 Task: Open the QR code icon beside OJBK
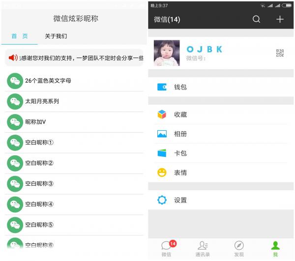coord(280,53)
